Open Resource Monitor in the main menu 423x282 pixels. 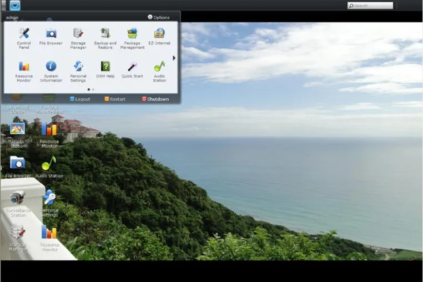(x=24, y=72)
